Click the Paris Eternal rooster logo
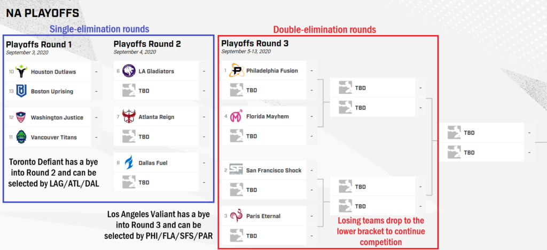Screen dimensions: 547x250 237,216
